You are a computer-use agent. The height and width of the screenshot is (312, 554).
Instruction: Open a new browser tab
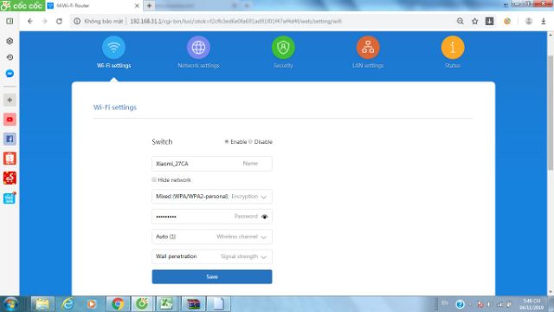(149, 6)
